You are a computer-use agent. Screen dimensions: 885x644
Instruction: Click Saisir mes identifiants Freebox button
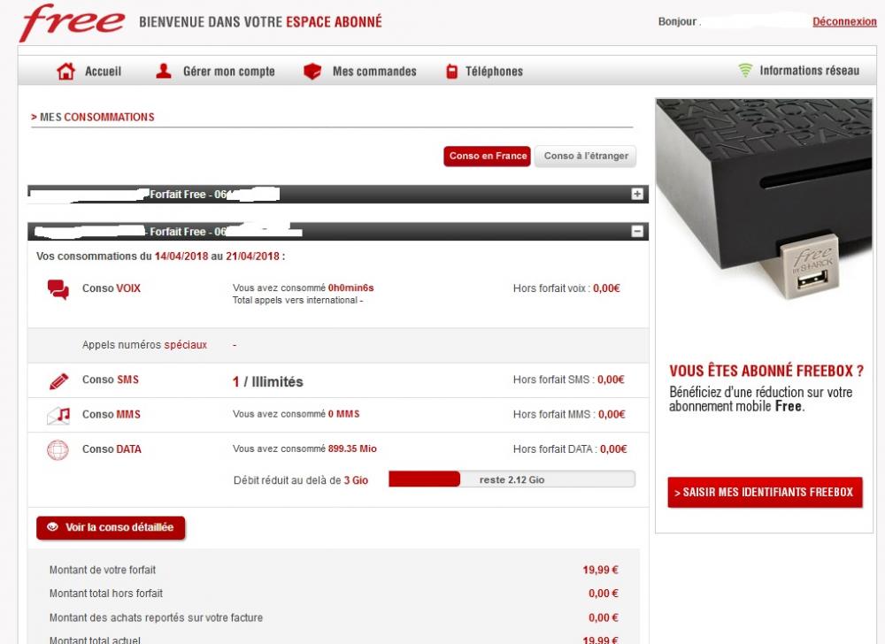765,493
